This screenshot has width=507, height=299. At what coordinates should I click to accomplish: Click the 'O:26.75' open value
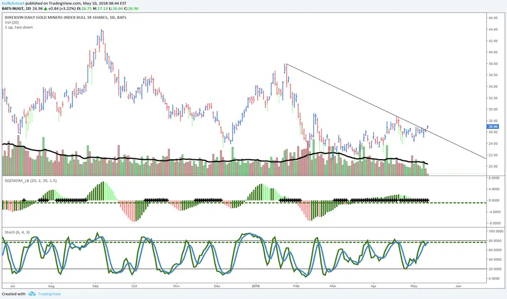(x=84, y=8)
